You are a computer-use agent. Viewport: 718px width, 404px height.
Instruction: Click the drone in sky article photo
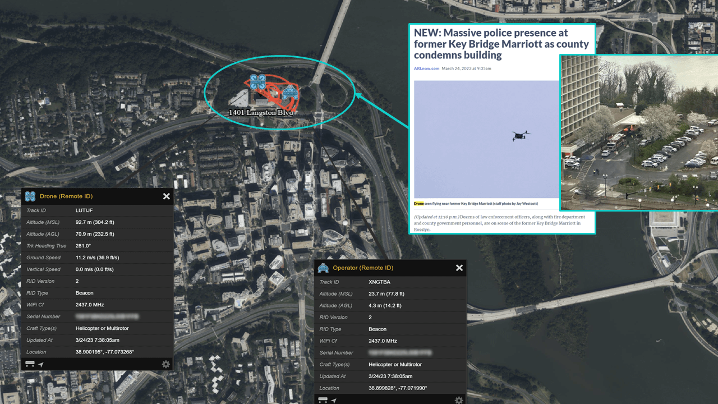(486, 139)
